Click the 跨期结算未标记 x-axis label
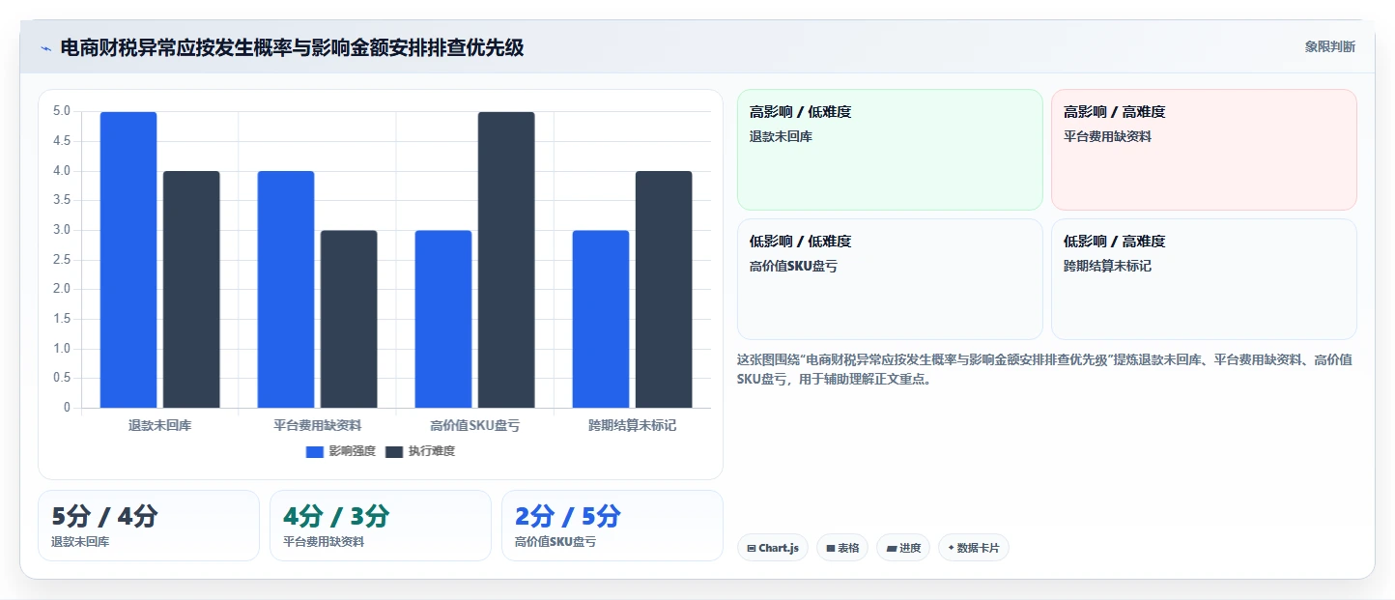The image size is (1395, 600). coord(632,425)
